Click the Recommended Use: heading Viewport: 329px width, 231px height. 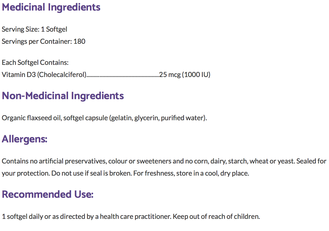[x=48, y=194]
